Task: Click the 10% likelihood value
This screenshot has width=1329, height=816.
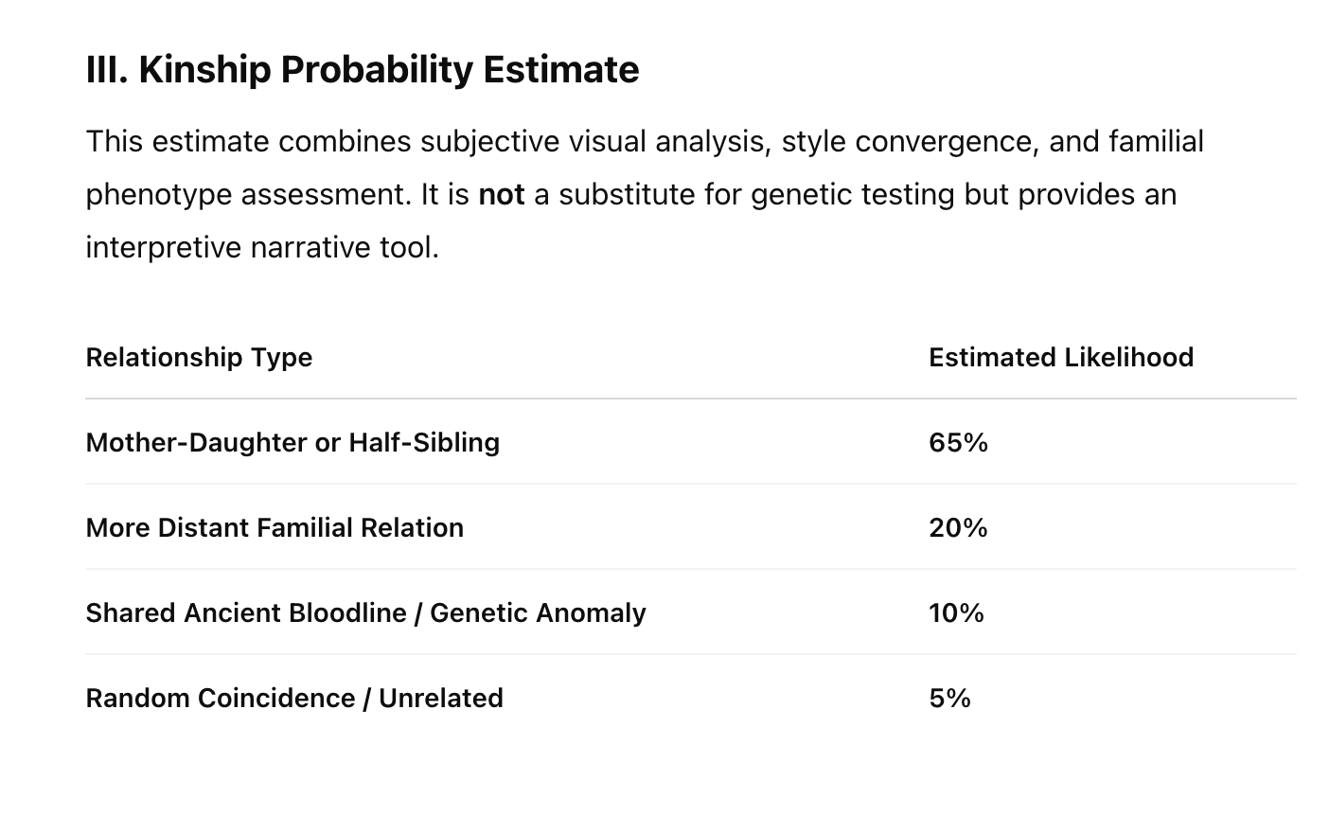Action: (x=956, y=613)
